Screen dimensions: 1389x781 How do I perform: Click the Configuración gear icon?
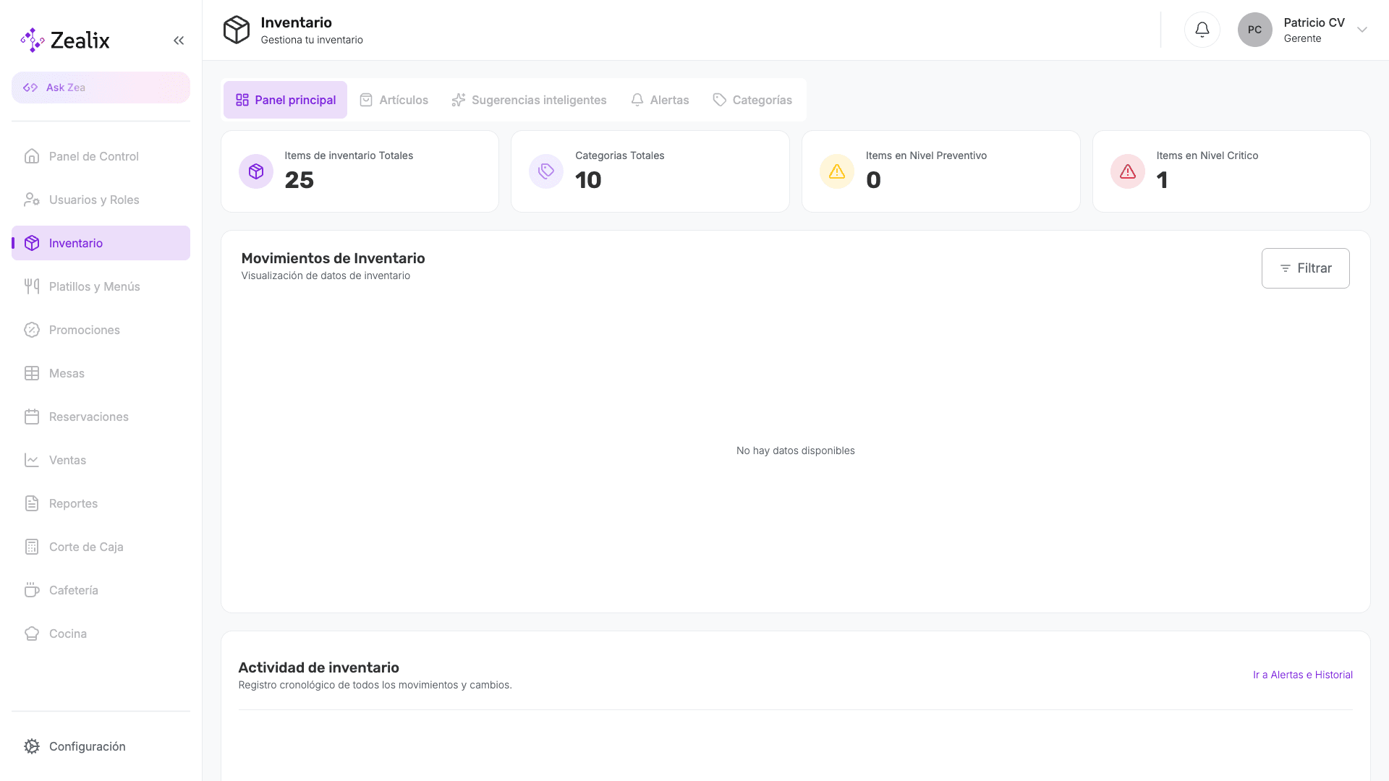tap(32, 746)
